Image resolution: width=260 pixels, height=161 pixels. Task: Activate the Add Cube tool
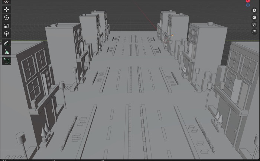coord(6,61)
